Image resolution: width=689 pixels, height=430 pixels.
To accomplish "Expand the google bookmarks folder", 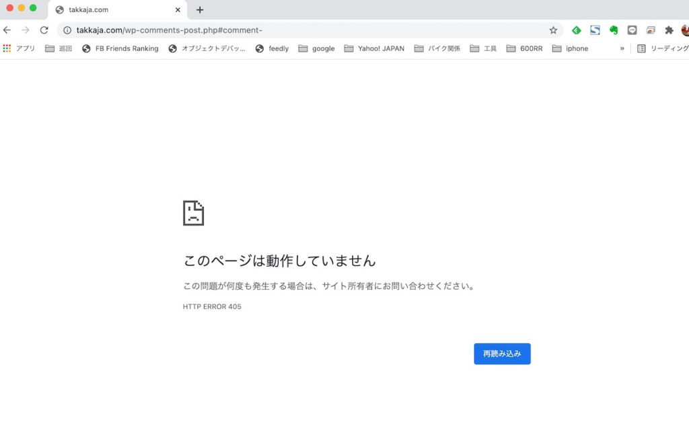I will (x=316, y=48).
